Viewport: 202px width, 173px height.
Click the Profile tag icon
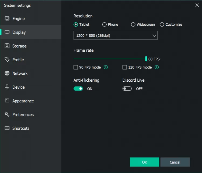(7, 59)
